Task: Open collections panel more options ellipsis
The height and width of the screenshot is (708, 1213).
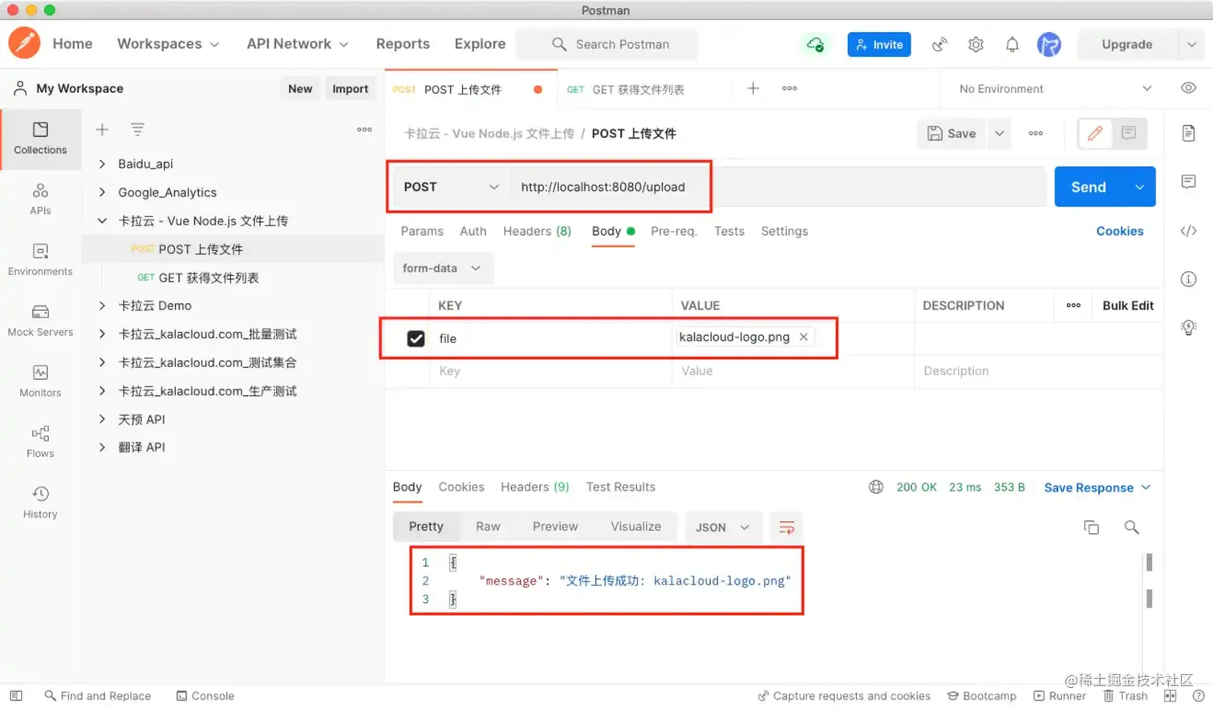Action: (364, 129)
